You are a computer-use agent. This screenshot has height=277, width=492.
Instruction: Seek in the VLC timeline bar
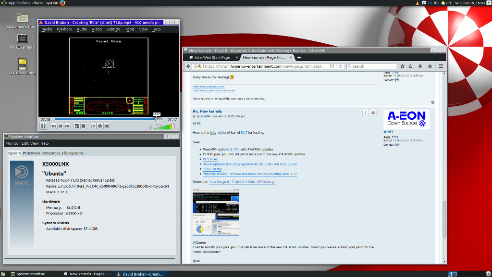[x=109, y=119]
